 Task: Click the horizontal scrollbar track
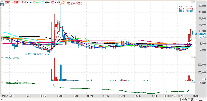pyautogui.click(x=92, y=99)
